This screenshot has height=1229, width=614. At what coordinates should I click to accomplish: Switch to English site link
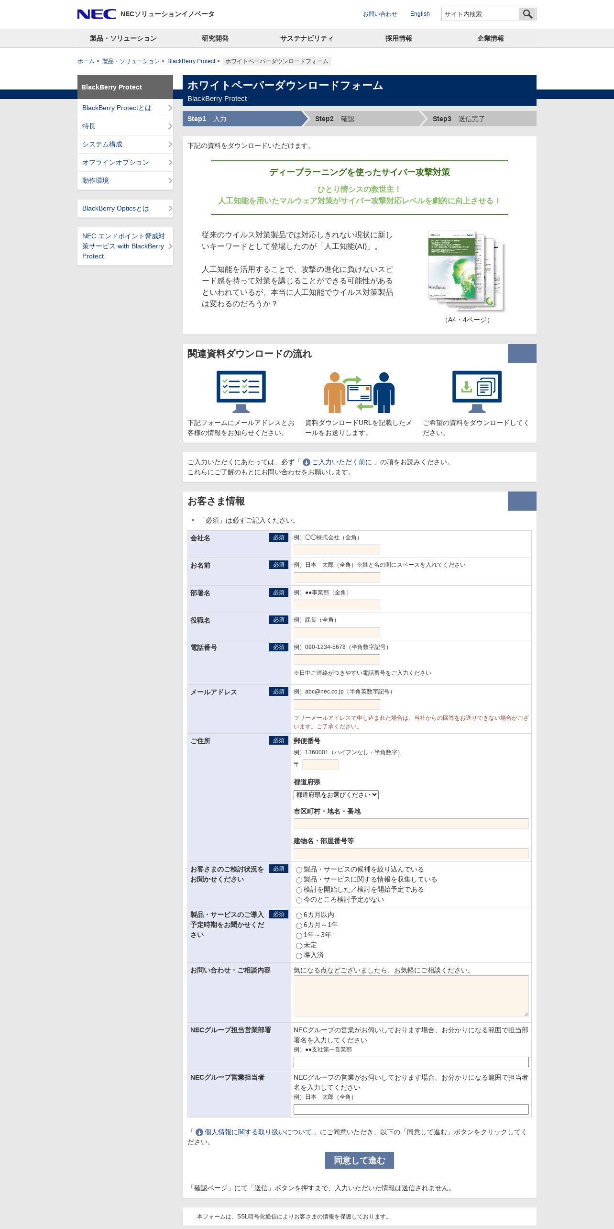tap(420, 14)
